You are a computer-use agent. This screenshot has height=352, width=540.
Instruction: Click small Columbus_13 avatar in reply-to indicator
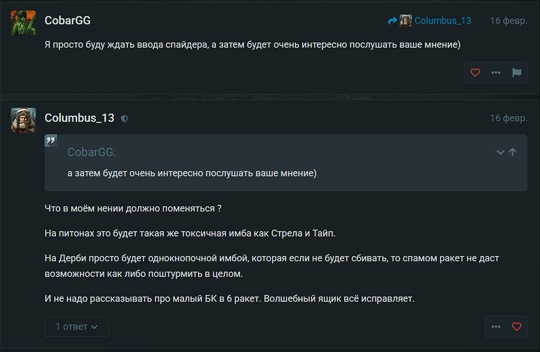click(406, 21)
